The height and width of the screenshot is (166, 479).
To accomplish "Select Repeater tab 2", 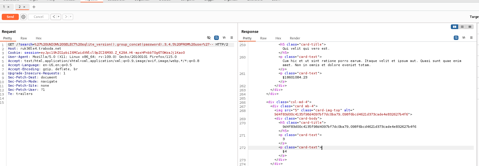I will point(20,7).
